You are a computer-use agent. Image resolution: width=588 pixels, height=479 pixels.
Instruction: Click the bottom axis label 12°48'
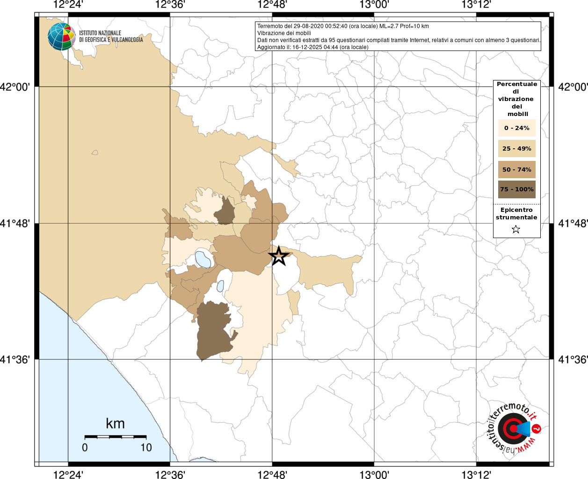pyautogui.click(x=272, y=474)
